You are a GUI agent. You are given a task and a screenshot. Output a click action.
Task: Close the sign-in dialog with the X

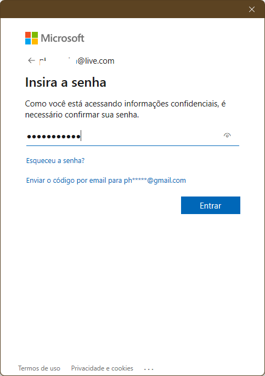tap(252, 9)
